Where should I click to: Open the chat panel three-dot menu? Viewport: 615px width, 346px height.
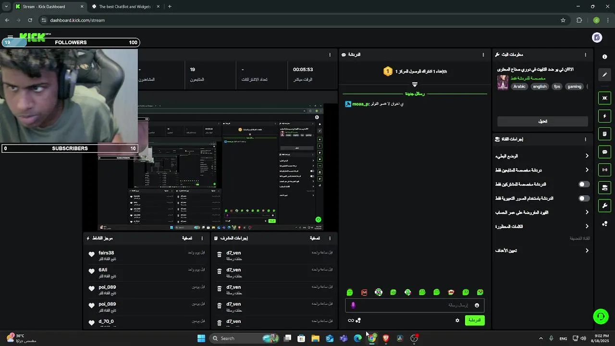coord(483,55)
